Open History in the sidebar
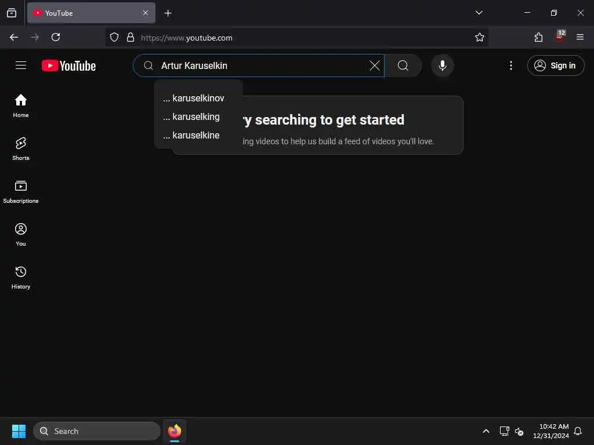The image size is (594, 445). click(x=21, y=278)
